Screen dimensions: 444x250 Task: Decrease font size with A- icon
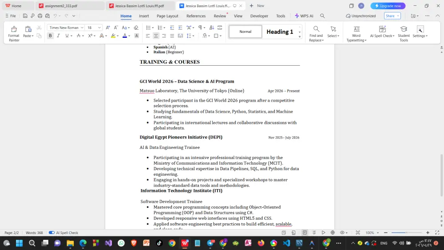pyautogui.click(x=116, y=28)
